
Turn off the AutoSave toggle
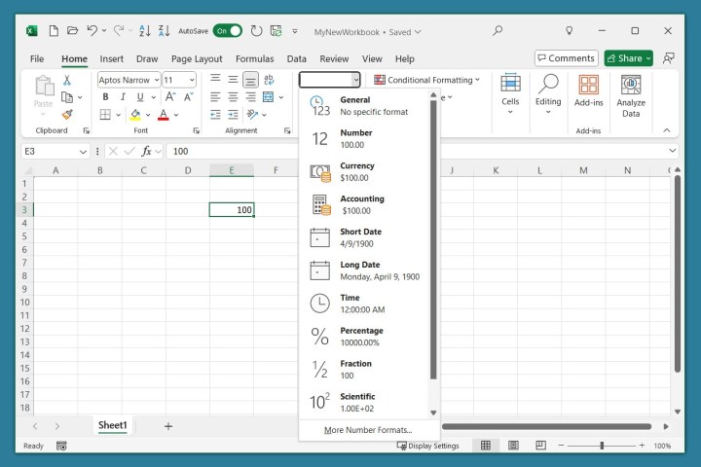227,30
